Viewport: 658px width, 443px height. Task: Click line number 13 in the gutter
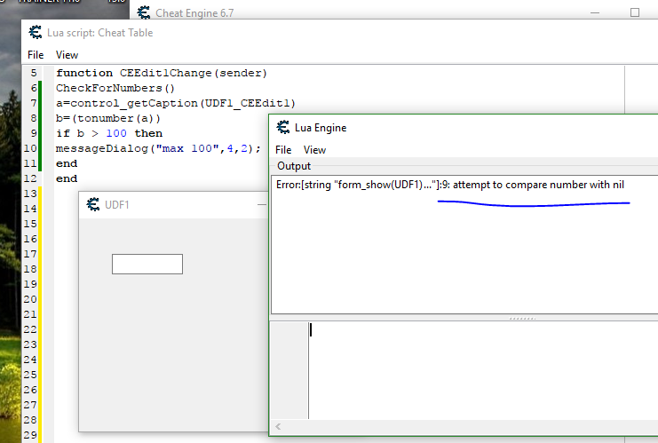(32, 194)
